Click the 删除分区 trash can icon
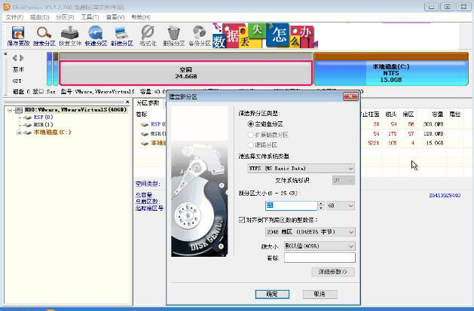Screen dimensions: 474x311 coord(173,36)
